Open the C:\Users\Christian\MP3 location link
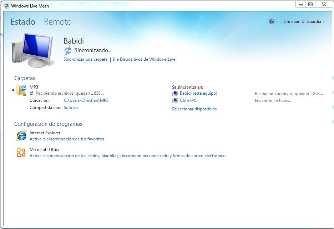334x229 pixels. 86,100
